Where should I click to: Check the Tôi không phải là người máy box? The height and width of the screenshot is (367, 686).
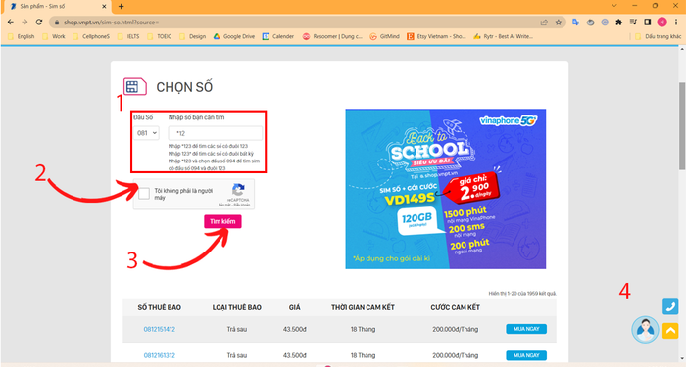(144, 193)
